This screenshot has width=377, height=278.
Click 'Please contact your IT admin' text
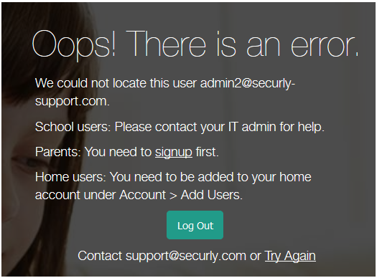coord(195,127)
